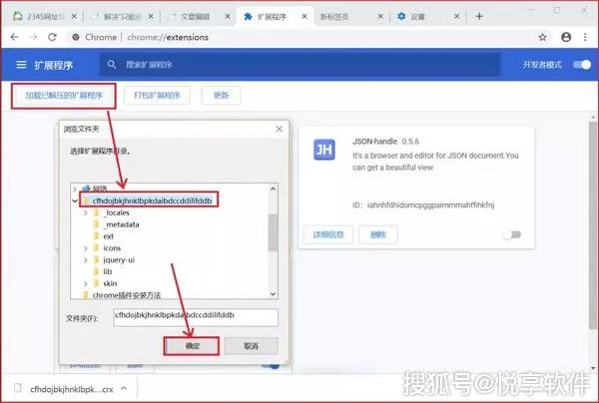Confirm folder selection with OK button
The image size is (599, 403).
pyautogui.click(x=192, y=346)
